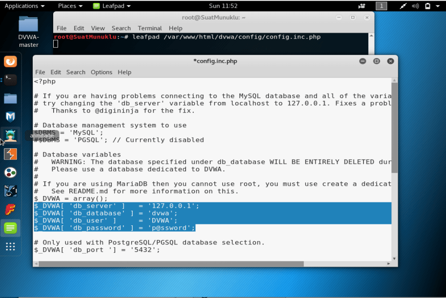Open Leafpad File menu
This screenshot has height=298, width=446.
[x=40, y=72]
